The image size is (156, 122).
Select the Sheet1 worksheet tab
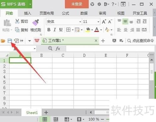pos(32,113)
